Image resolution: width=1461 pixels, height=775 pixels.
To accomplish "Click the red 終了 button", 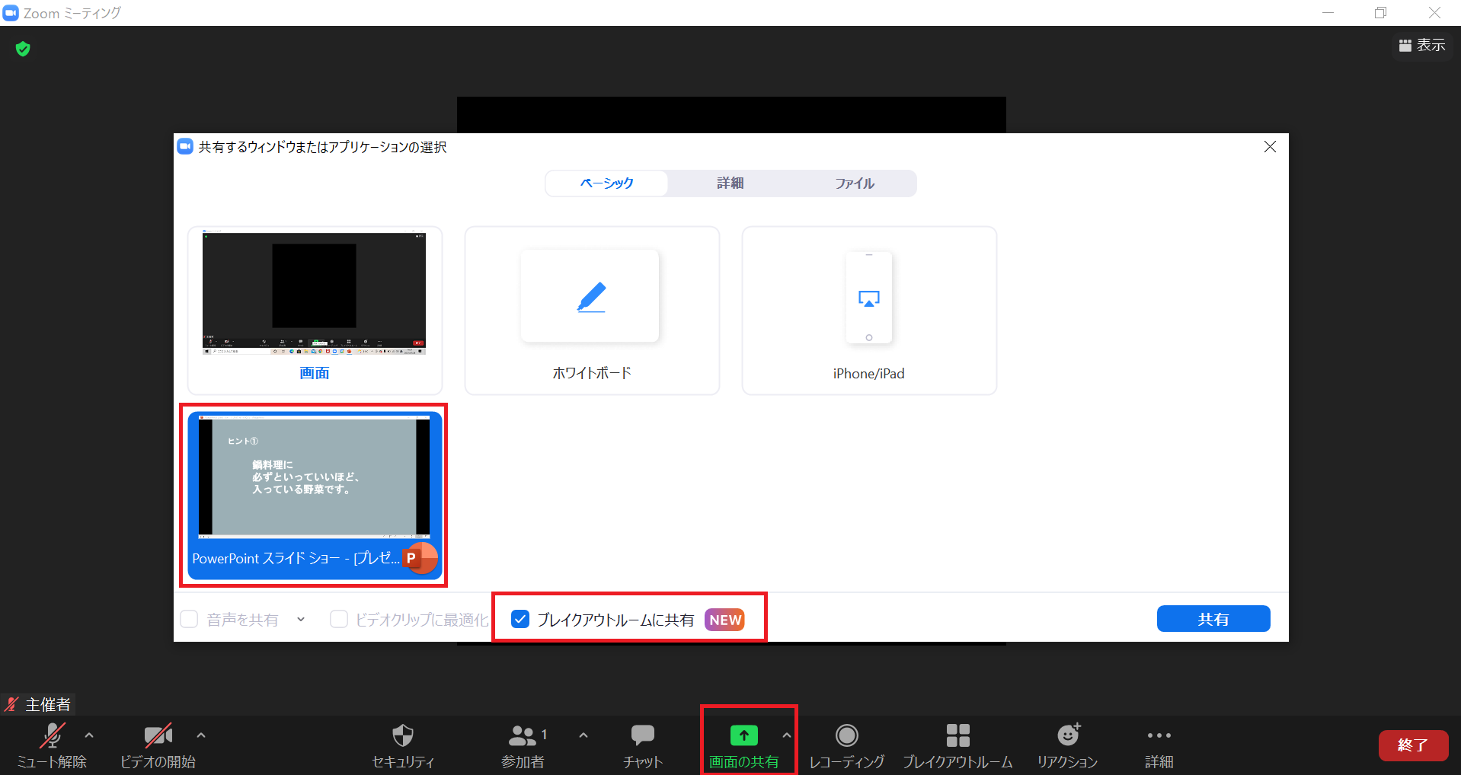I will click(1413, 745).
